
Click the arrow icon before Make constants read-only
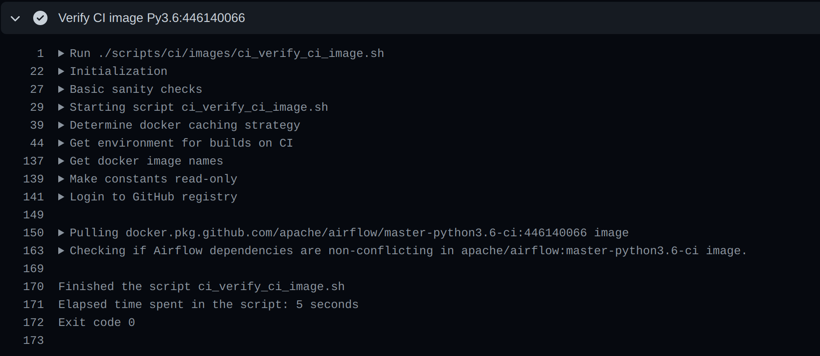[61, 178]
